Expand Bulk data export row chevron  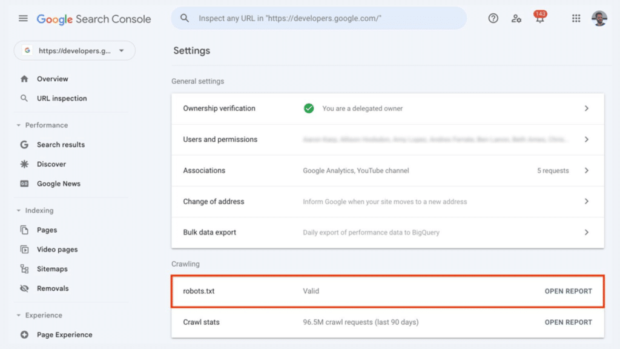(586, 232)
